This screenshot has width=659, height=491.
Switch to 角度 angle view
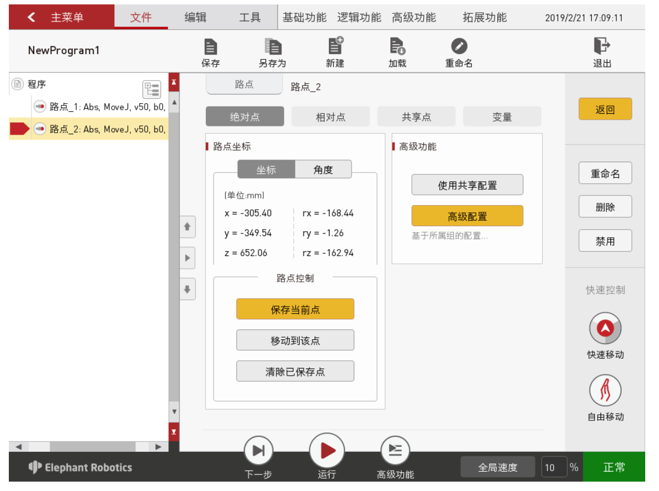coord(323,170)
